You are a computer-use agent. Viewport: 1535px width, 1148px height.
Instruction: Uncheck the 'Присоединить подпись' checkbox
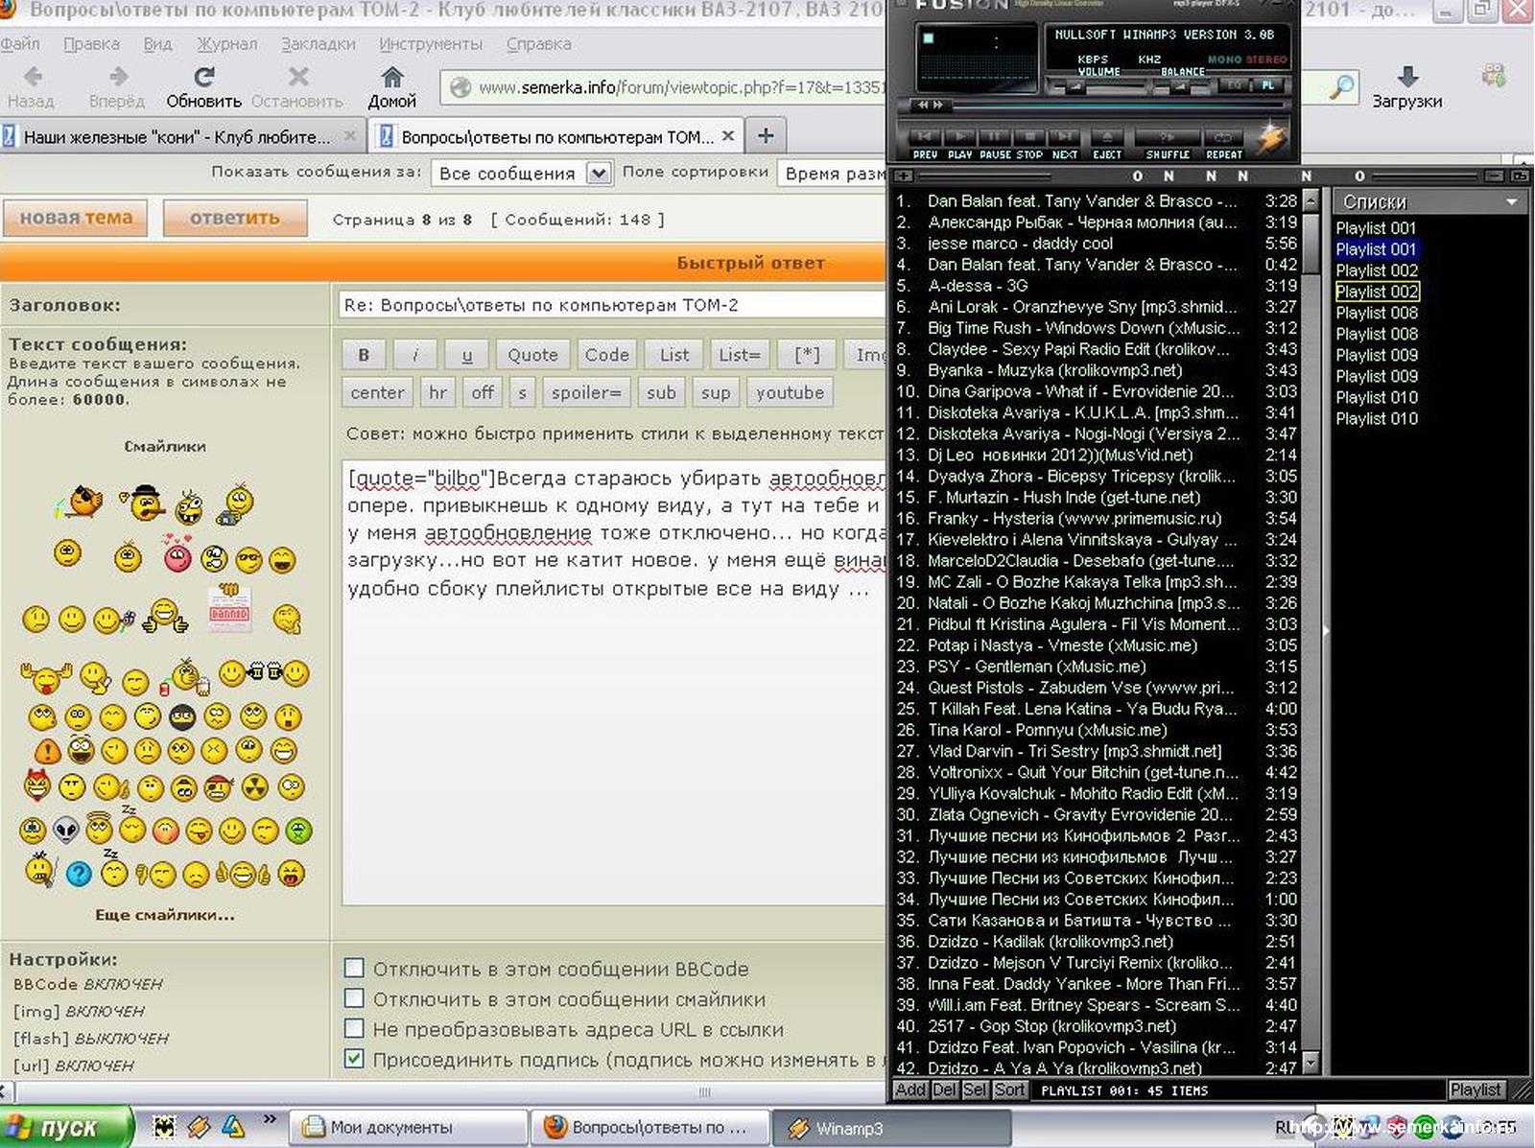(x=354, y=1059)
